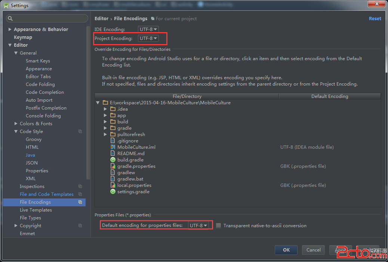Open default properties files encoding dropdown
The width and height of the screenshot is (388, 262).
(x=198, y=225)
